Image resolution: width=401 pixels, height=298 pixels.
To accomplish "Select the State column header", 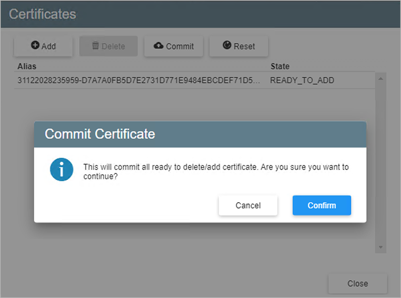I will [x=280, y=66].
